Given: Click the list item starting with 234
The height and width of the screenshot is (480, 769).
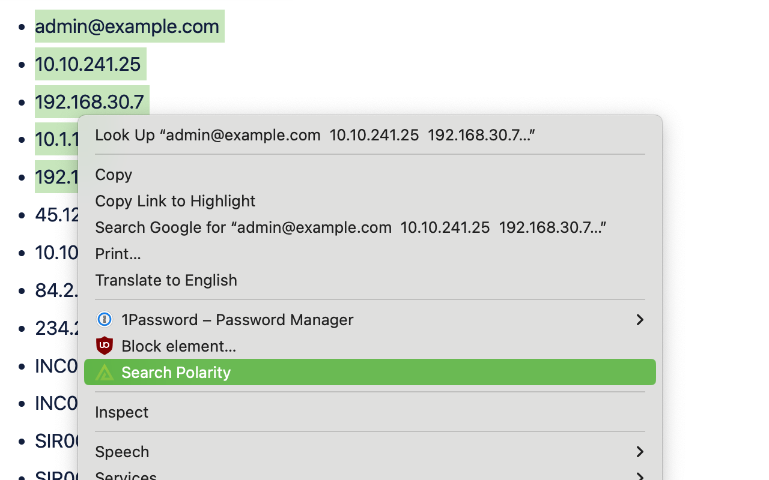Looking at the screenshot, I should [x=56, y=328].
